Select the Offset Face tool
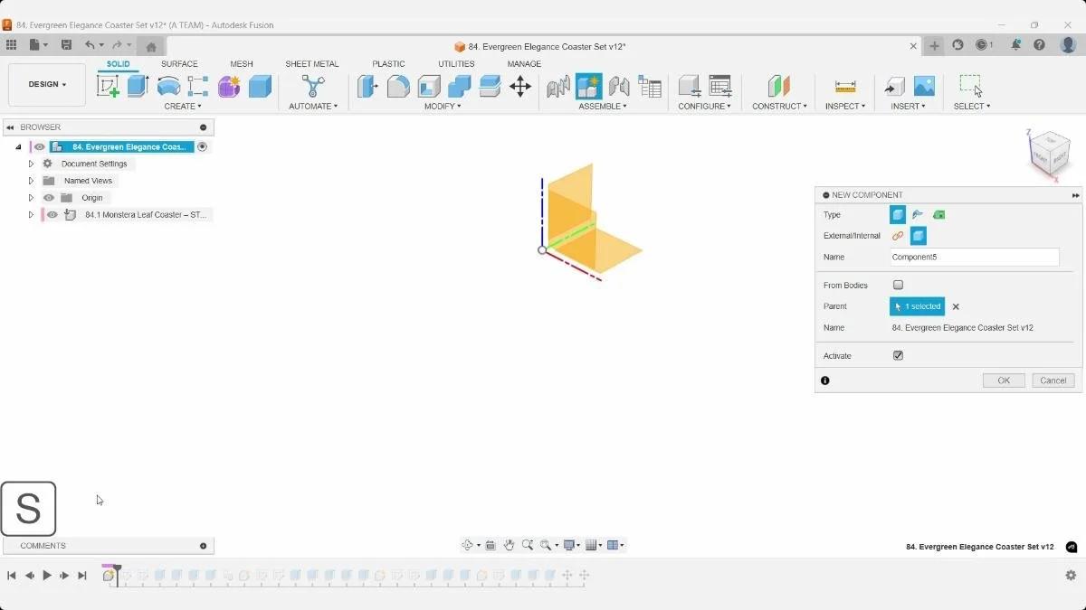The width and height of the screenshot is (1086, 610). [x=490, y=86]
